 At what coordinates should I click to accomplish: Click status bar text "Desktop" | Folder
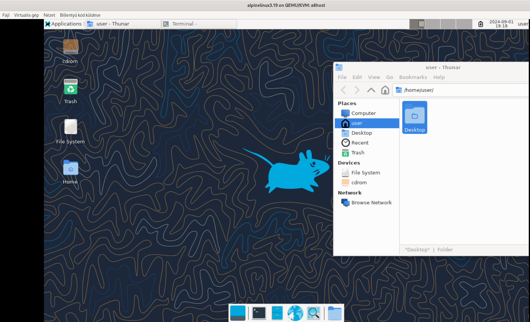[x=429, y=249]
